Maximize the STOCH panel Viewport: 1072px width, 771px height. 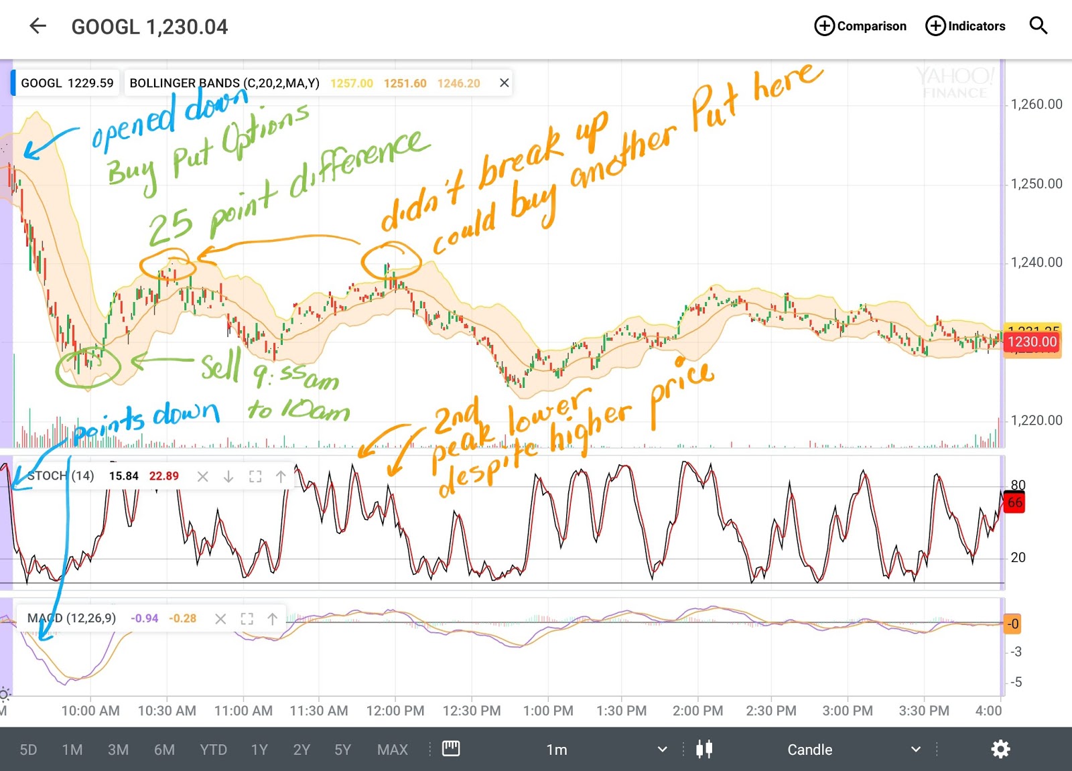[x=255, y=476]
